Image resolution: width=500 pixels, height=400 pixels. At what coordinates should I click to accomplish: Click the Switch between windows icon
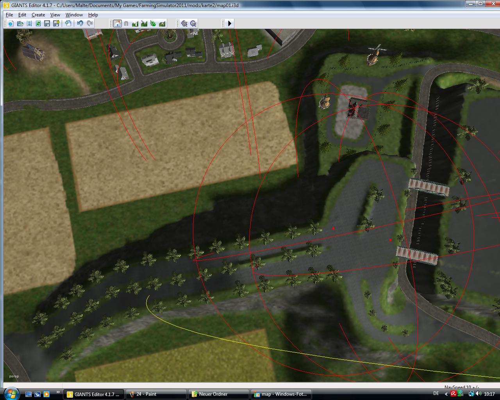[x=37, y=394]
